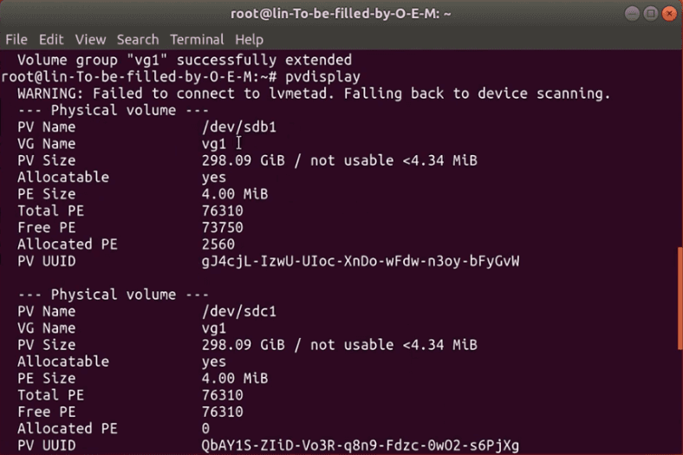Click the /dev/sdb1 PV name
The width and height of the screenshot is (683, 455).
(x=238, y=127)
